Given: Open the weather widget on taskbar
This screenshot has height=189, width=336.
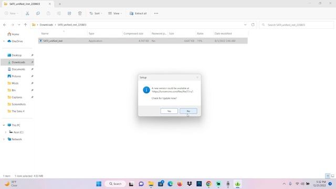Looking at the screenshot, I should click(10, 184).
